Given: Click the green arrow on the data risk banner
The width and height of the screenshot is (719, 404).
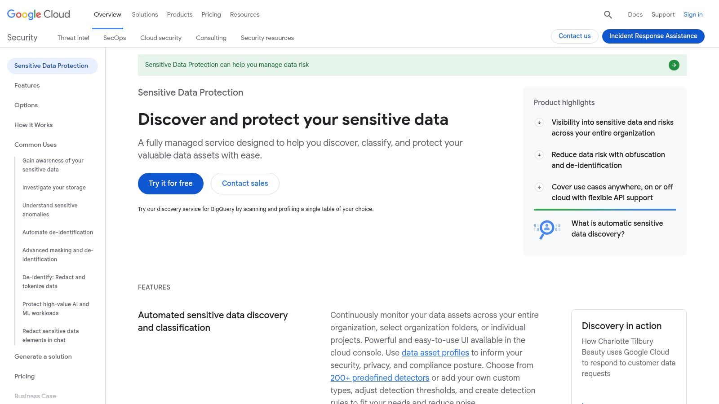Looking at the screenshot, I should tap(674, 65).
